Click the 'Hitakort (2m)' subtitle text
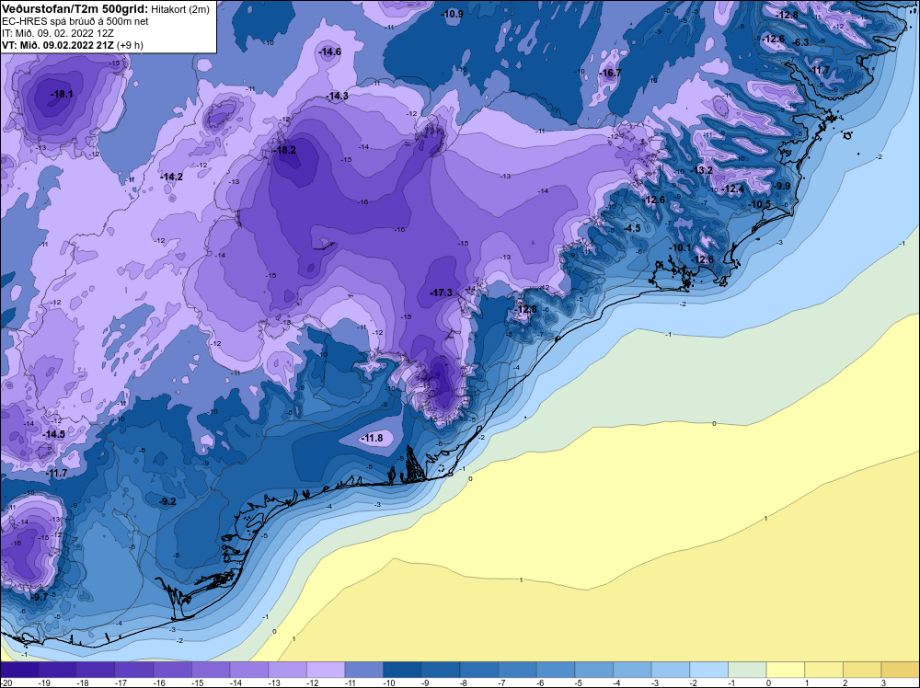This screenshot has height=688, width=920. click(178, 9)
